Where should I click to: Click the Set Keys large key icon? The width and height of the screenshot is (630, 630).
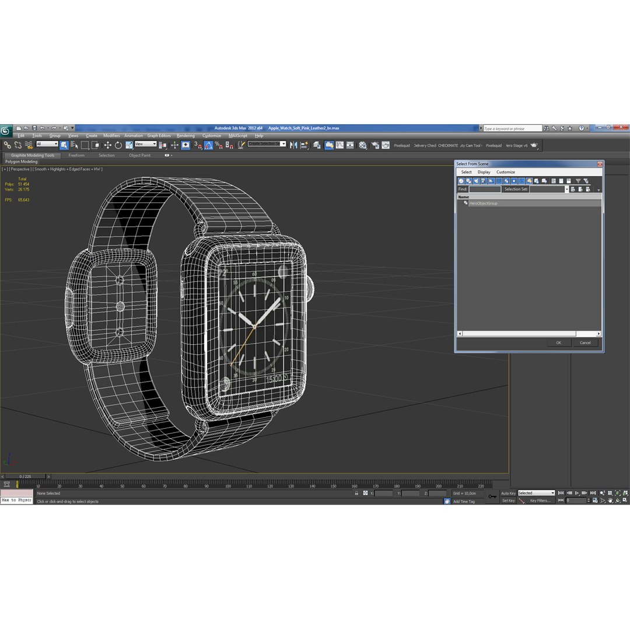point(492,496)
